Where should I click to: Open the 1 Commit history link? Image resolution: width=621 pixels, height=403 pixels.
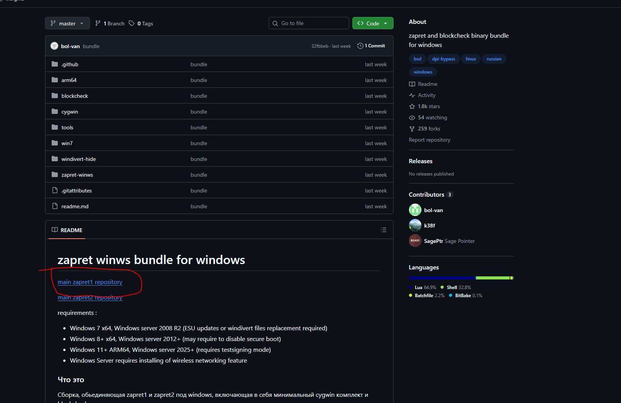click(x=371, y=46)
